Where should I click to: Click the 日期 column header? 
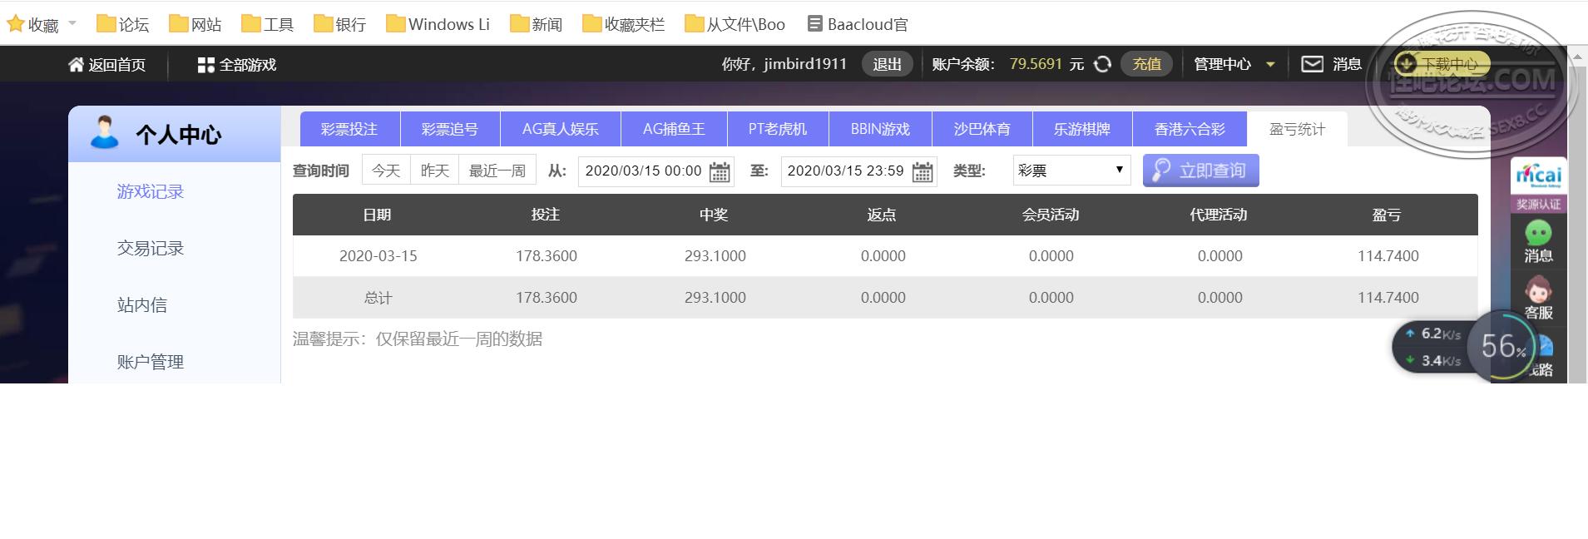pyautogui.click(x=377, y=215)
